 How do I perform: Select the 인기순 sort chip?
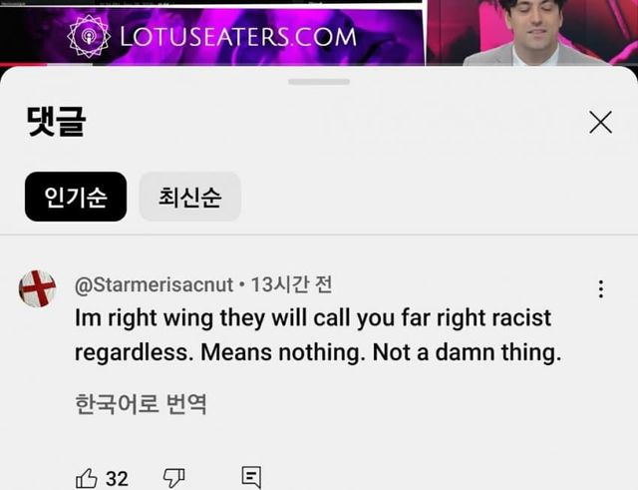click(76, 197)
